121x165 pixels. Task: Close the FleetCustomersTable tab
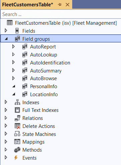click(x=68, y=5)
